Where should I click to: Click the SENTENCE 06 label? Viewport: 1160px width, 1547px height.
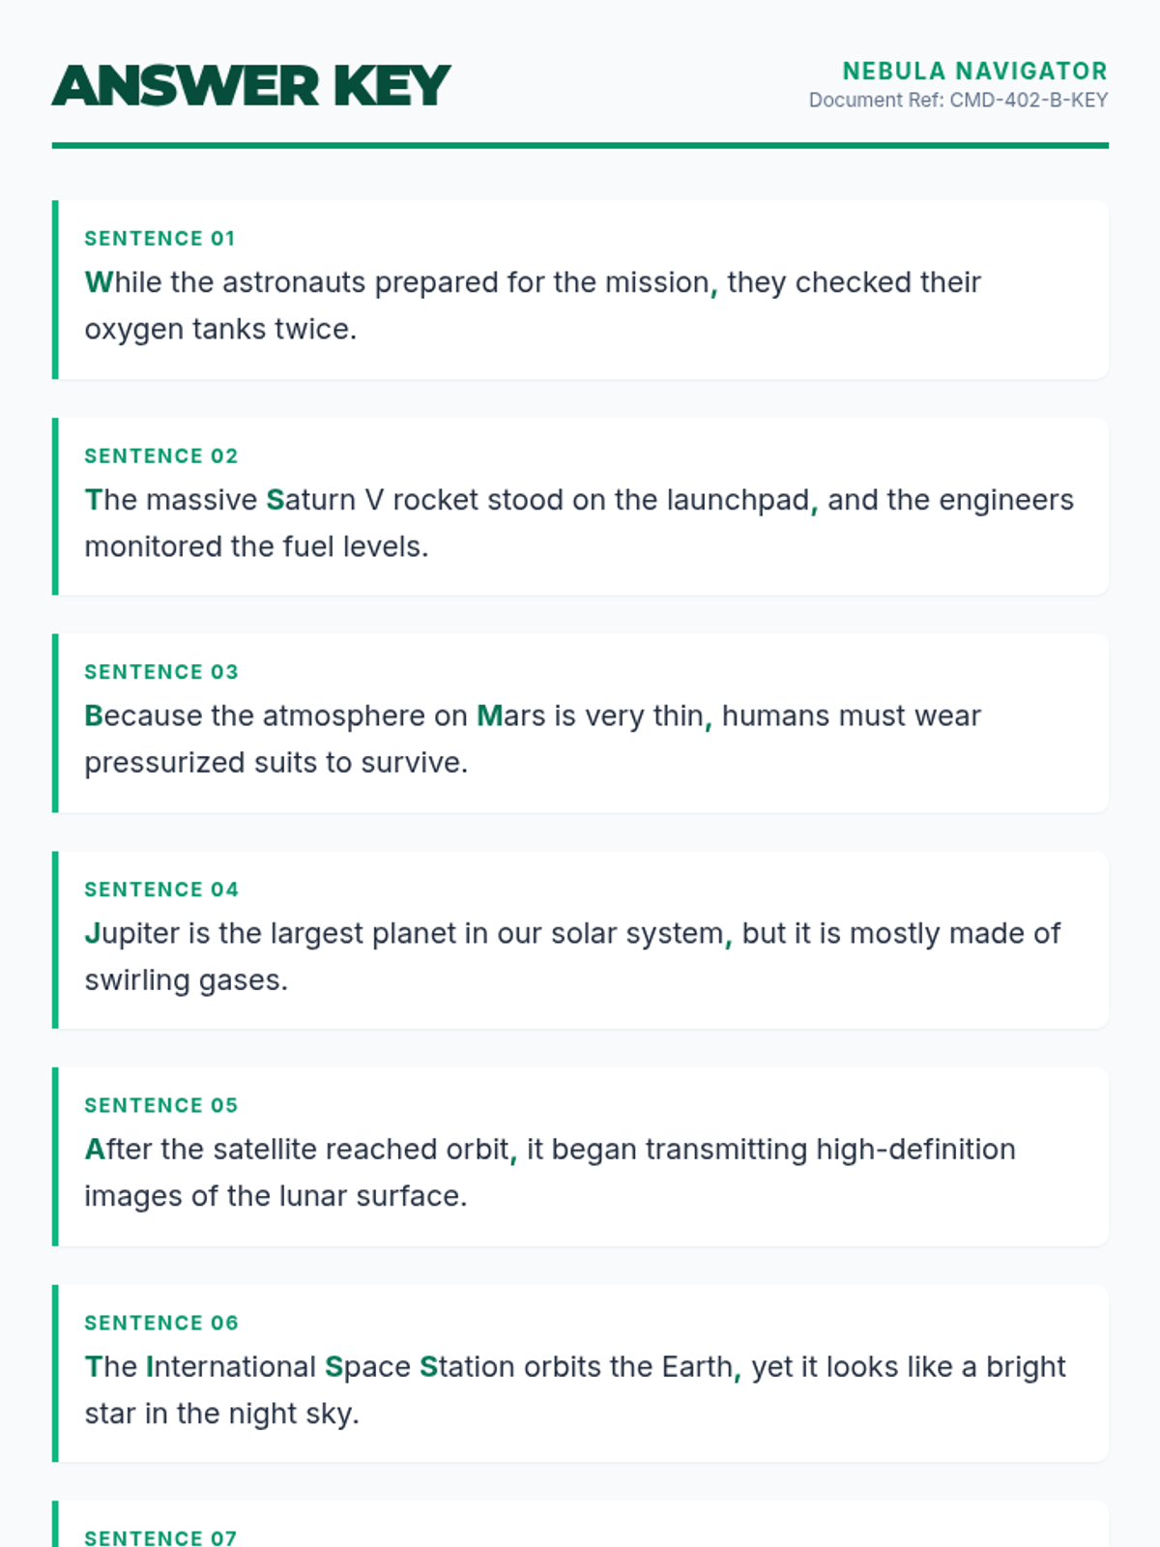[x=160, y=1323]
